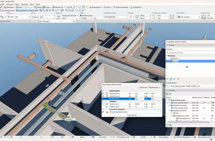
Task: Open Przeglądarka systemów MEP button
Action: point(27,10)
